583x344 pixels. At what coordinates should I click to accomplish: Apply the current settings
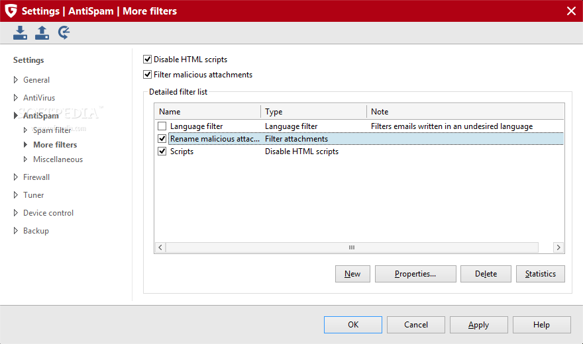478,325
